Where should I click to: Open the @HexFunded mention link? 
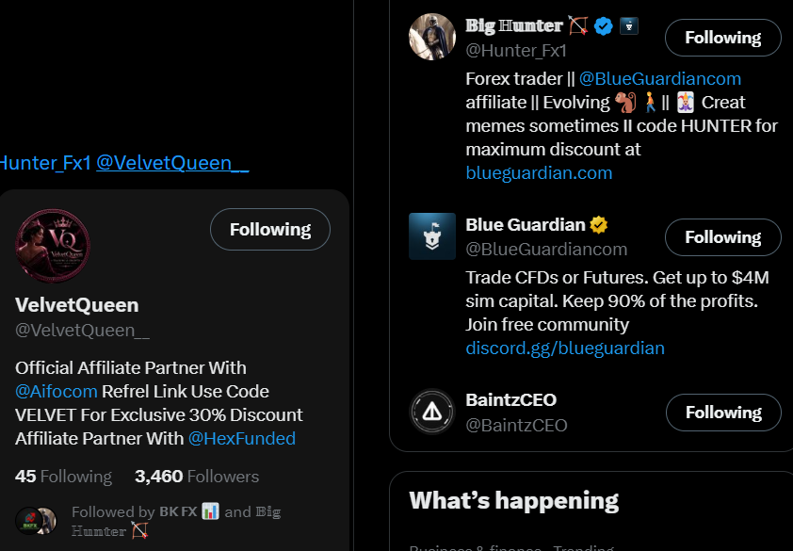coord(242,439)
